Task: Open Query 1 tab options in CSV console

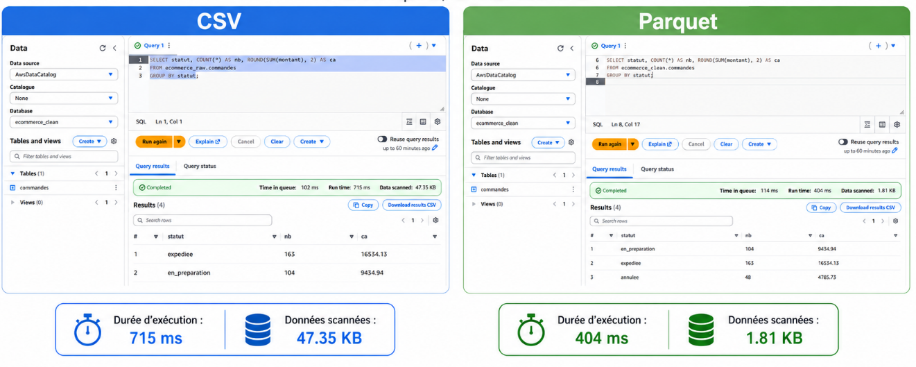Action: pyautogui.click(x=168, y=45)
